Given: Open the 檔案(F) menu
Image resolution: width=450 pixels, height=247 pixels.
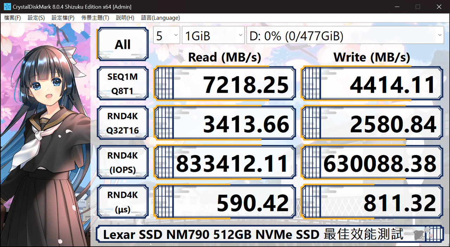Looking at the screenshot, I should pyautogui.click(x=12, y=18).
